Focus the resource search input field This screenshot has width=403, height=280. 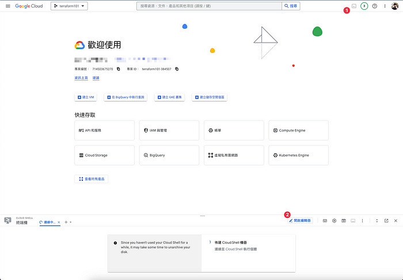pos(209,6)
